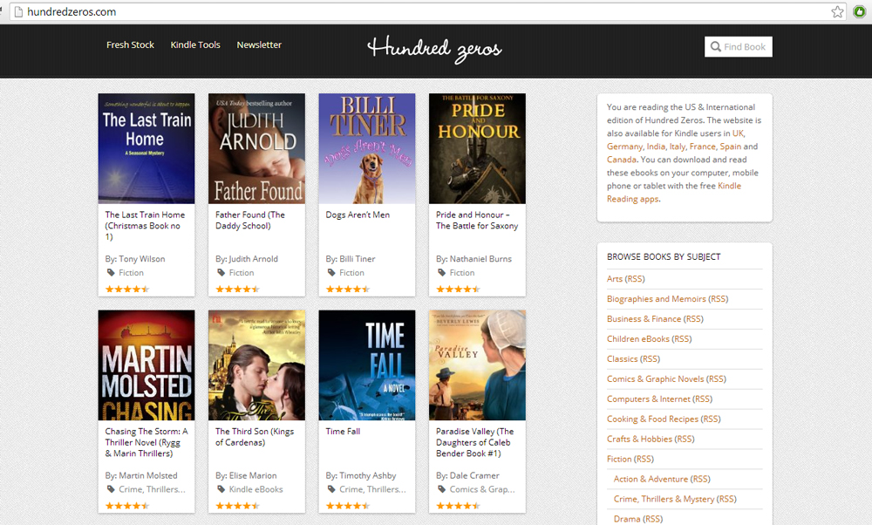Click the page icon beside hundredzeros.com
Viewport: 872px width, 525px height.
point(17,11)
